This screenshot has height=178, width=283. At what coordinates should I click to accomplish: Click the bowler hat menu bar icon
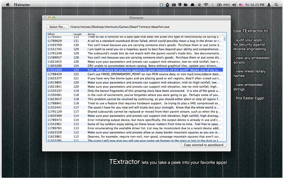click(x=193, y=5)
